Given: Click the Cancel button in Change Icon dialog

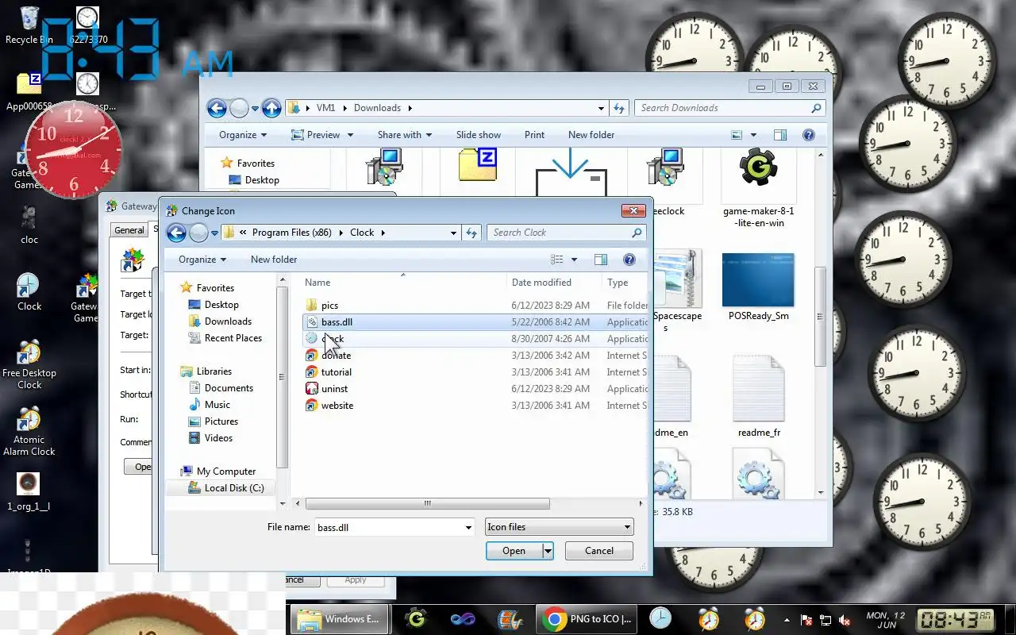Looking at the screenshot, I should point(599,551).
